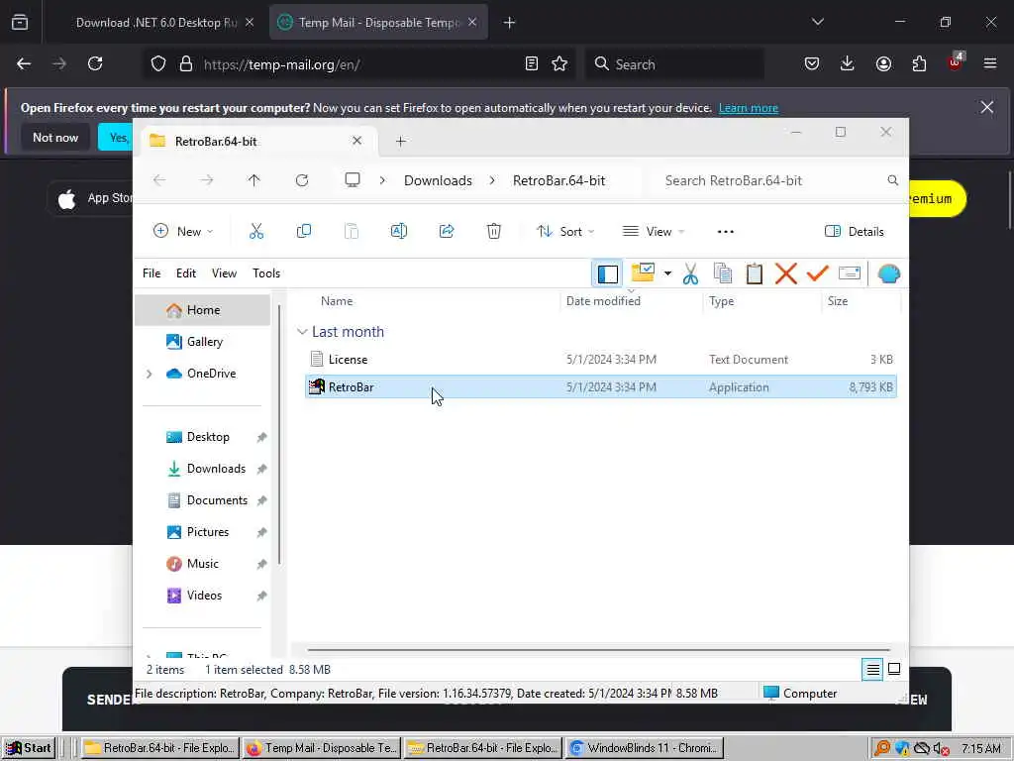Switch to details list view toggle
Viewport: 1014px width, 761px height.
pos(872,669)
